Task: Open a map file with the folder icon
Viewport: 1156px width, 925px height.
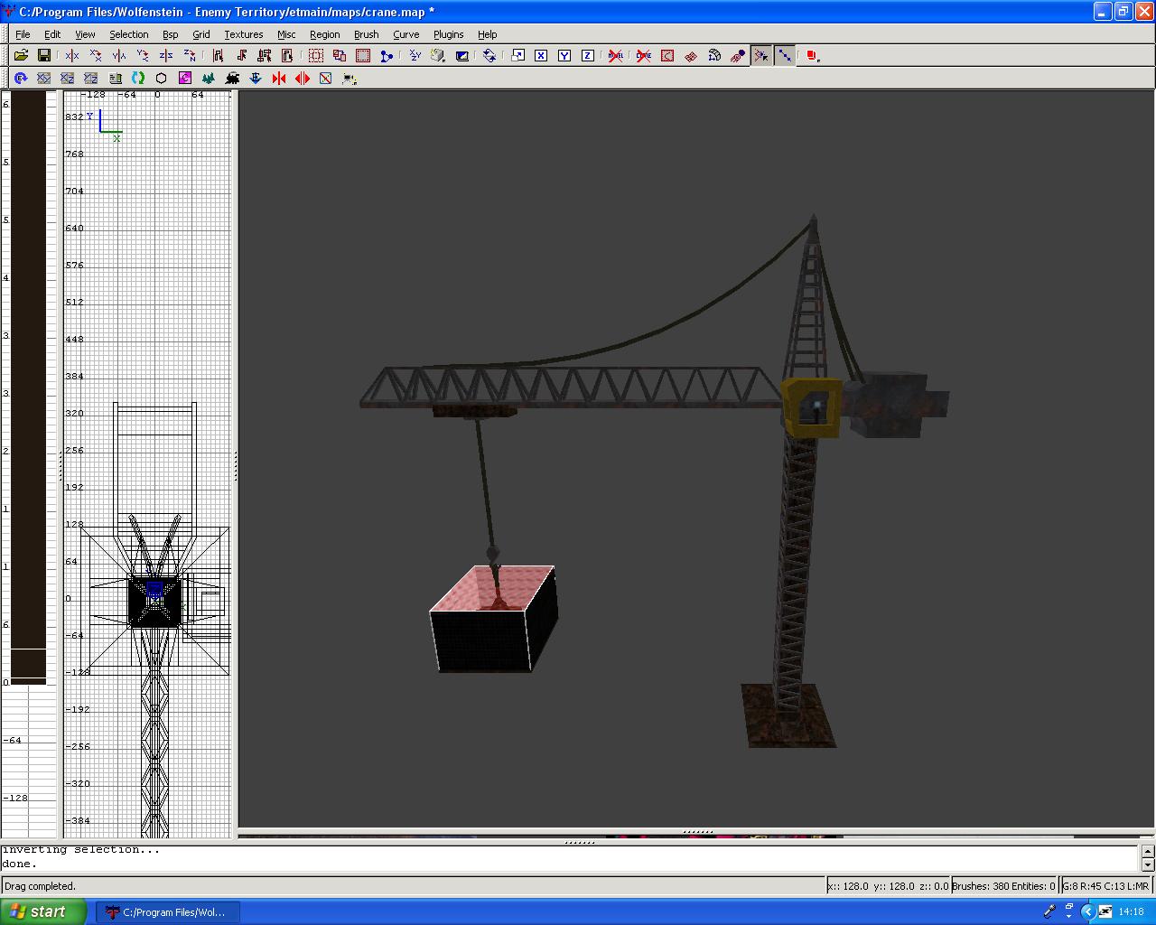Action: 21,56
